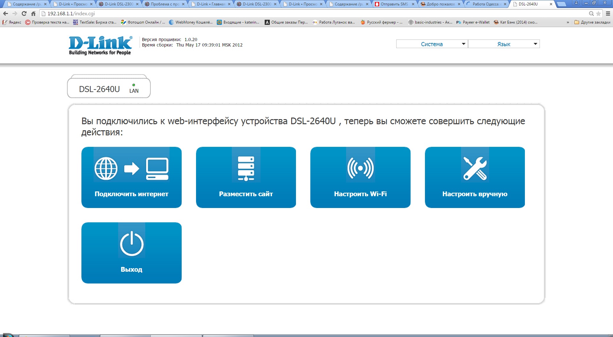Screen dimensions: 613x337
Task: Switch to the Проблема с про... tab
Action: click(165, 4)
